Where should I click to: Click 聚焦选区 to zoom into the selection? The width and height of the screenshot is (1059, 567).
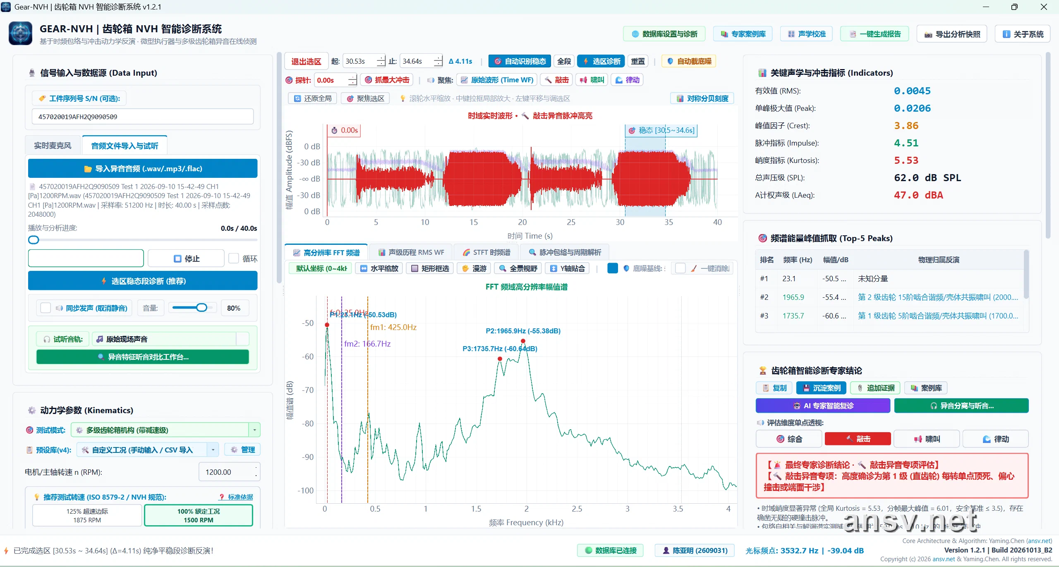coord(365,98)
